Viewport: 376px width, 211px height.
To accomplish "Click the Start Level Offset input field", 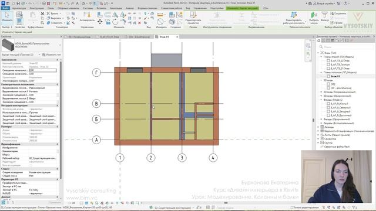I will (x=43, y=70).
